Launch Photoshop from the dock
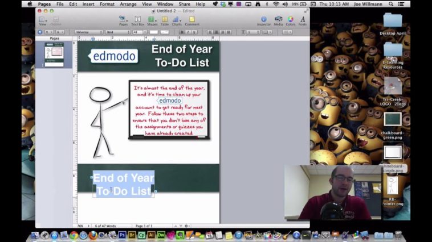Screen dimensions: 432x242 point(123,235)
